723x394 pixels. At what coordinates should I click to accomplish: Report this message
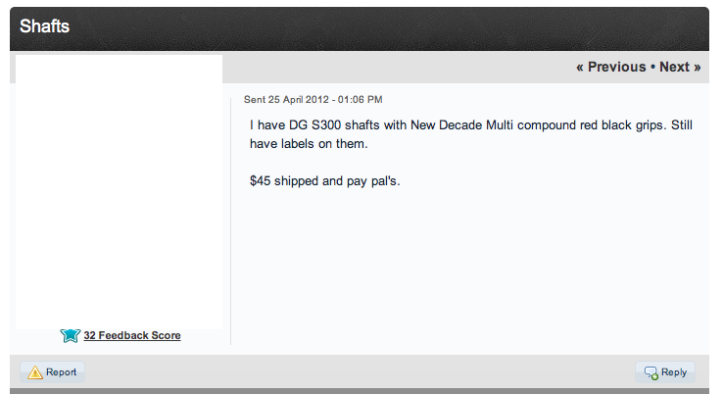coord(52,371)
